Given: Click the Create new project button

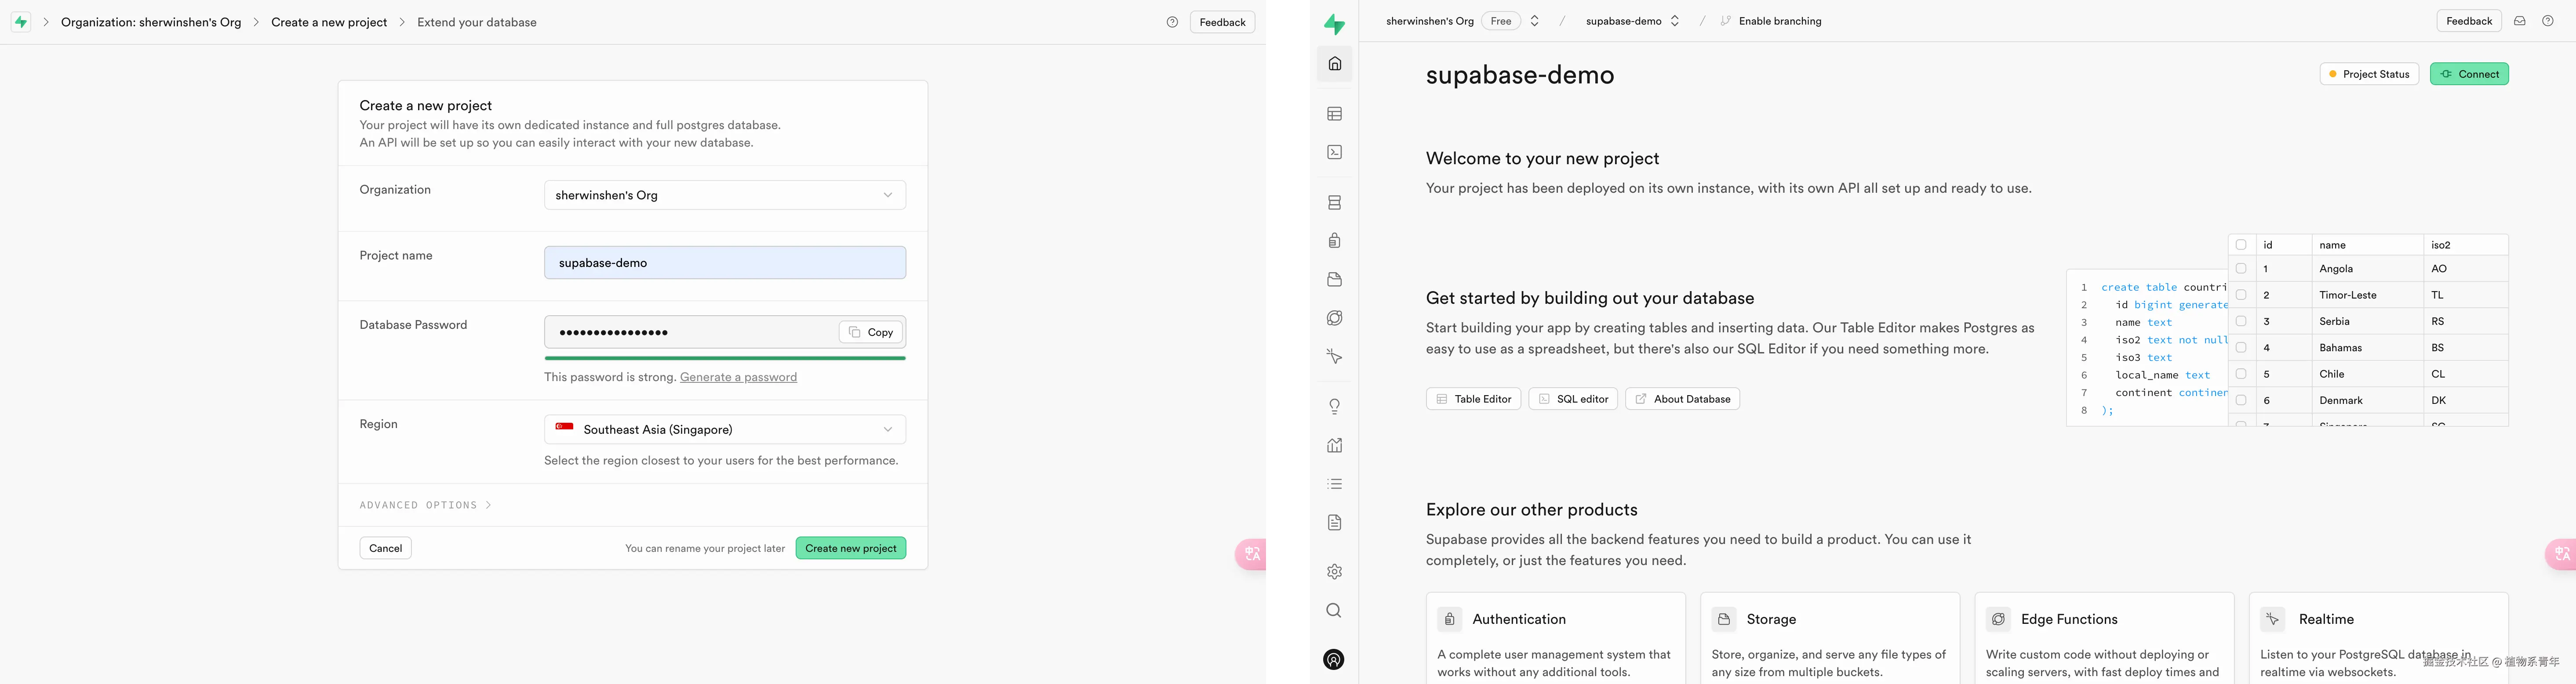Looking at the screenshot, I should coord(850,548).
